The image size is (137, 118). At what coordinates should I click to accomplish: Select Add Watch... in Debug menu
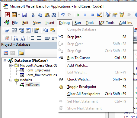point(95,65)
